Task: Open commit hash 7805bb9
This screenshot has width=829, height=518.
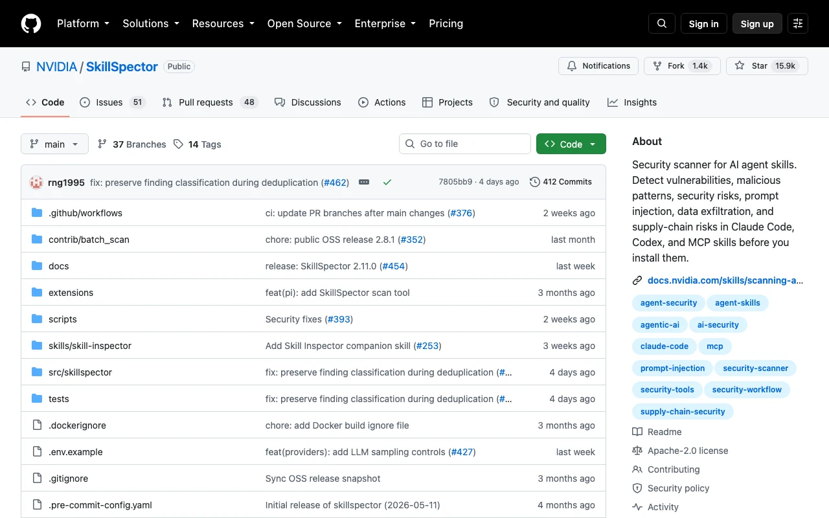Action: (455, 182)
